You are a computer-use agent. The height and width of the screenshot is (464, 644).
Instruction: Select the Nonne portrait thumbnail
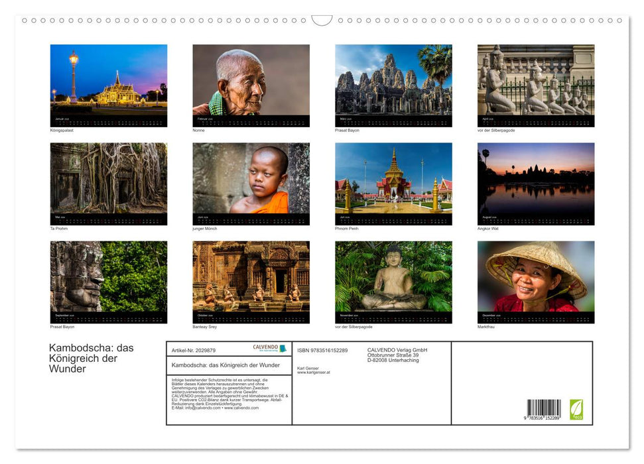[x=251, y=80]
